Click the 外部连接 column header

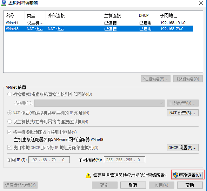click(74, 15)
